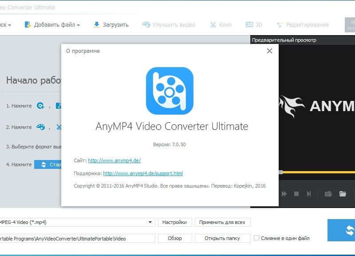Stop the preview playback
355x256 pixels.
pyautogui.click(x=296, y=194)
